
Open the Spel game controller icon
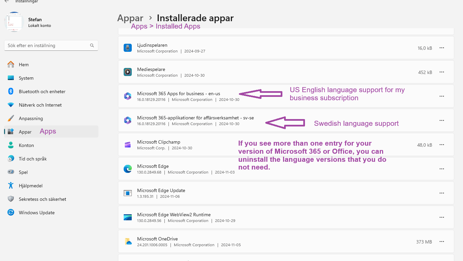11,172
